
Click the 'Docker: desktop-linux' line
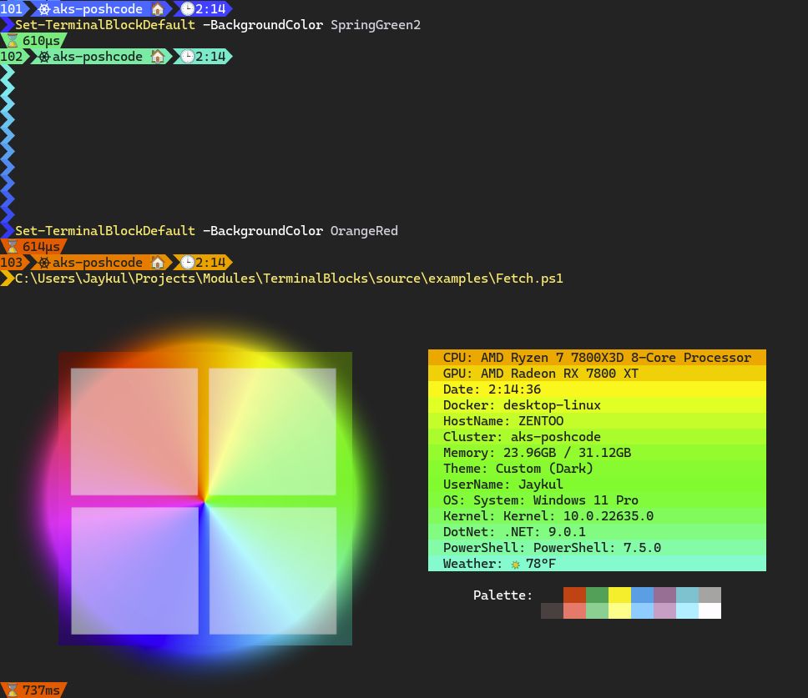click(x=597, y=405)
